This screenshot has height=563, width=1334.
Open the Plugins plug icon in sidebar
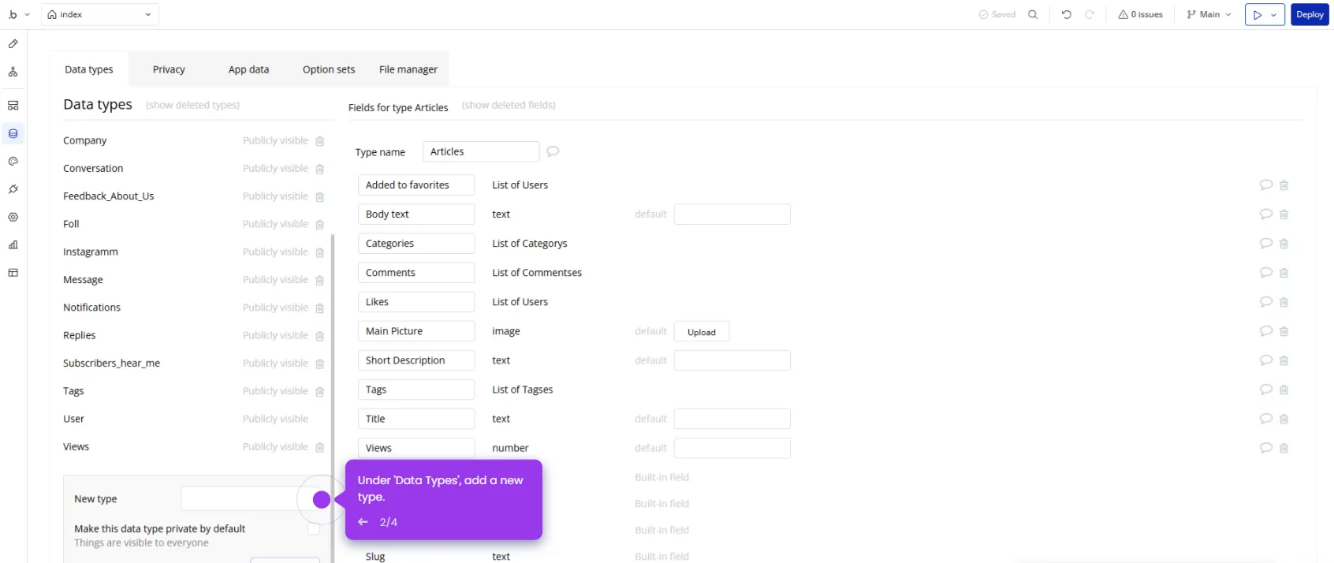pos(13,189)
